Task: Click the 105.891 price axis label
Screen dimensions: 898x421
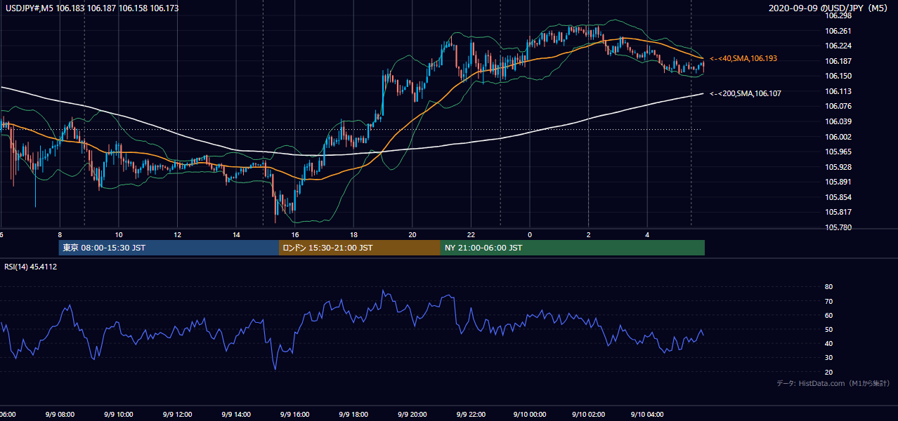Action: [x=838, y=182]
